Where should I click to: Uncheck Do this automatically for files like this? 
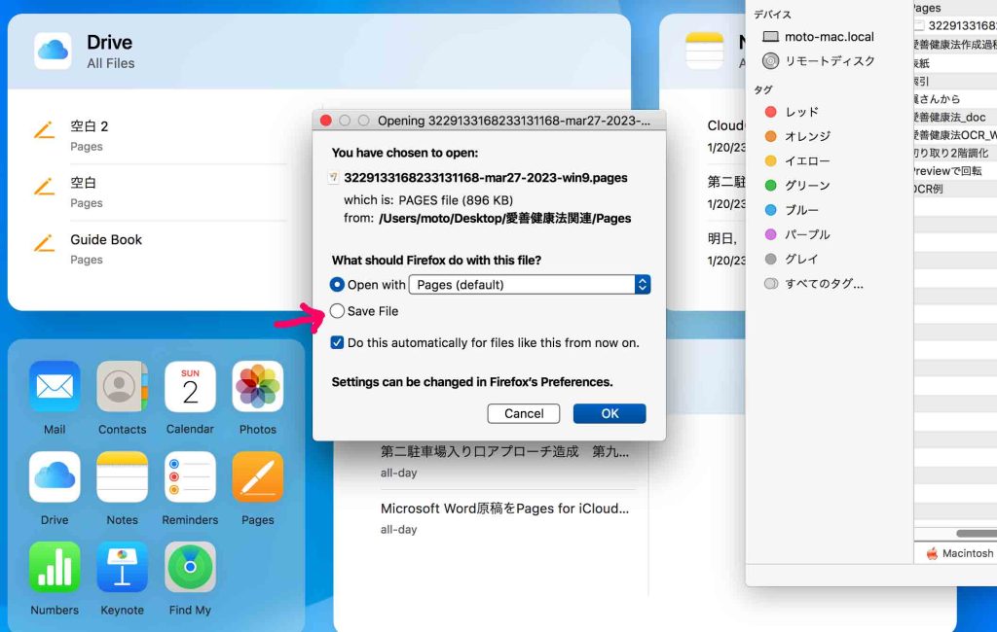coord(337,343)
